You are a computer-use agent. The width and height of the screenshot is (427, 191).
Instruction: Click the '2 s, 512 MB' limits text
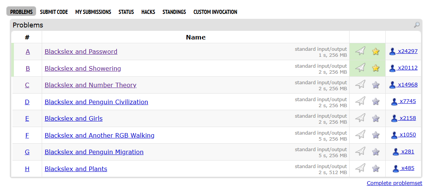tap(333, 173)
